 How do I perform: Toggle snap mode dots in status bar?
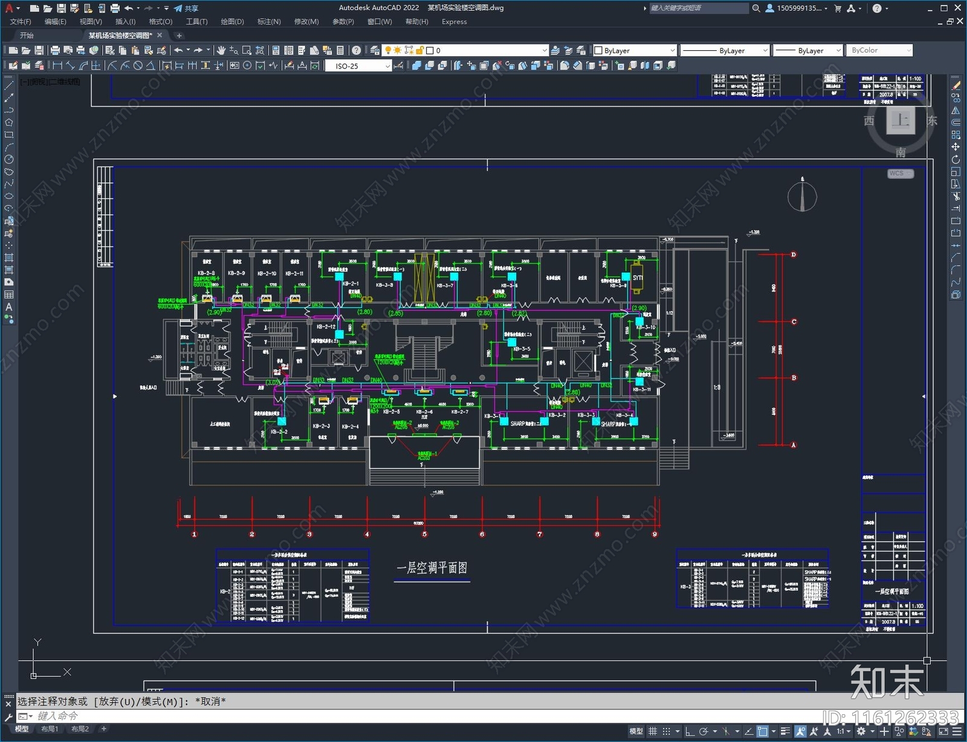click(666, 732)
